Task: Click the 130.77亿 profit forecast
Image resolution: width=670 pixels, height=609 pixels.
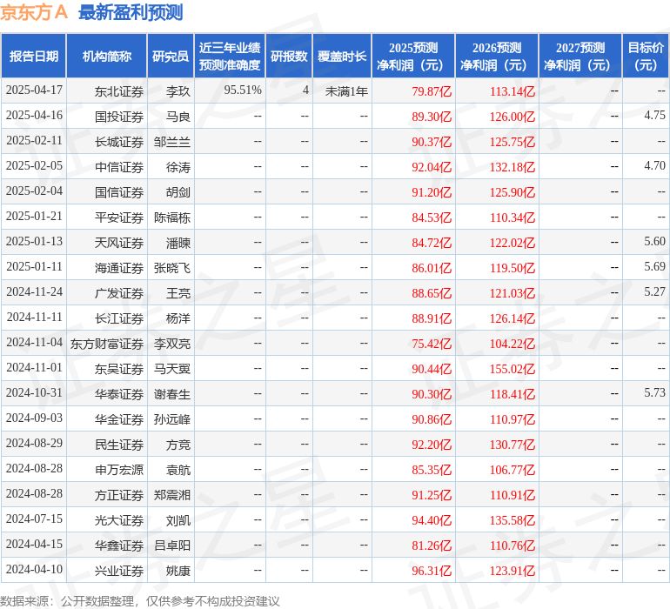Action: point(513,445)
